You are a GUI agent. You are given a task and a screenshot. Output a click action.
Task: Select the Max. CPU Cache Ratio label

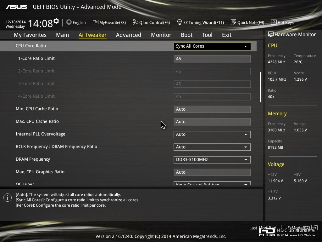[37, 121]
